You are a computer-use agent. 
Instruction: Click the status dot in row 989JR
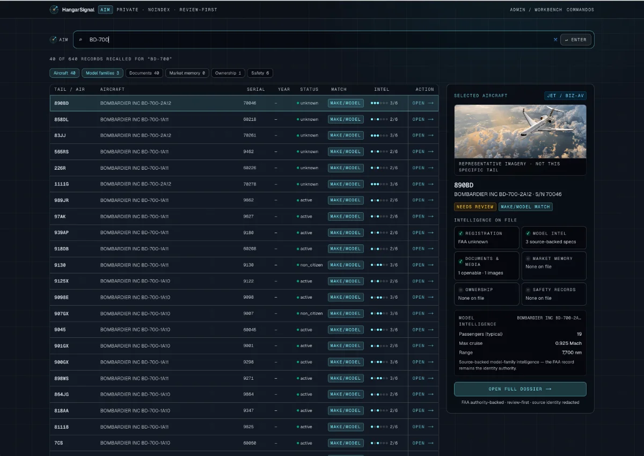[x=298, y=200]
